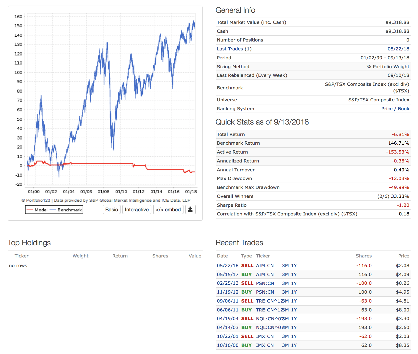Open IMX:CN ticker from 10/16/00 buy
Viewport: 418px width, 354px height.
(x=265, y=345)
